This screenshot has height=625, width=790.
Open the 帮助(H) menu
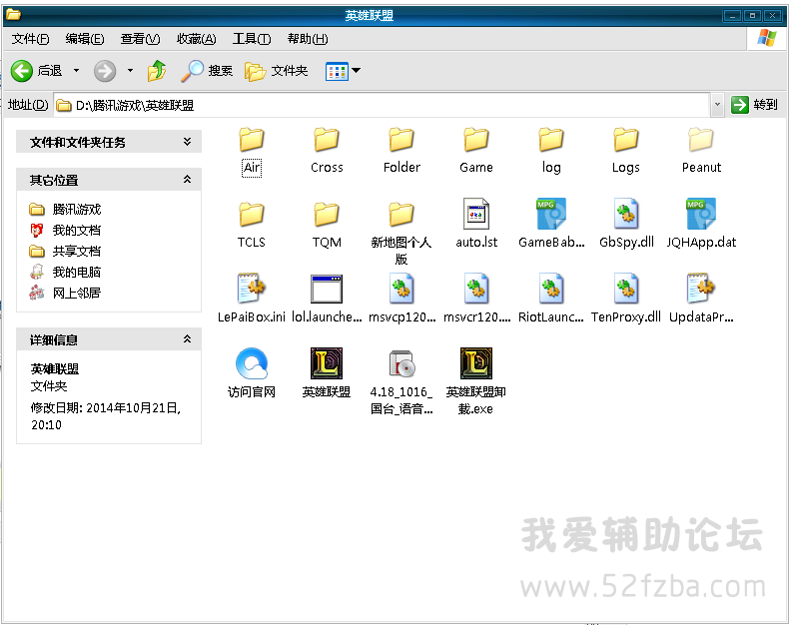[x=308, y=39]
